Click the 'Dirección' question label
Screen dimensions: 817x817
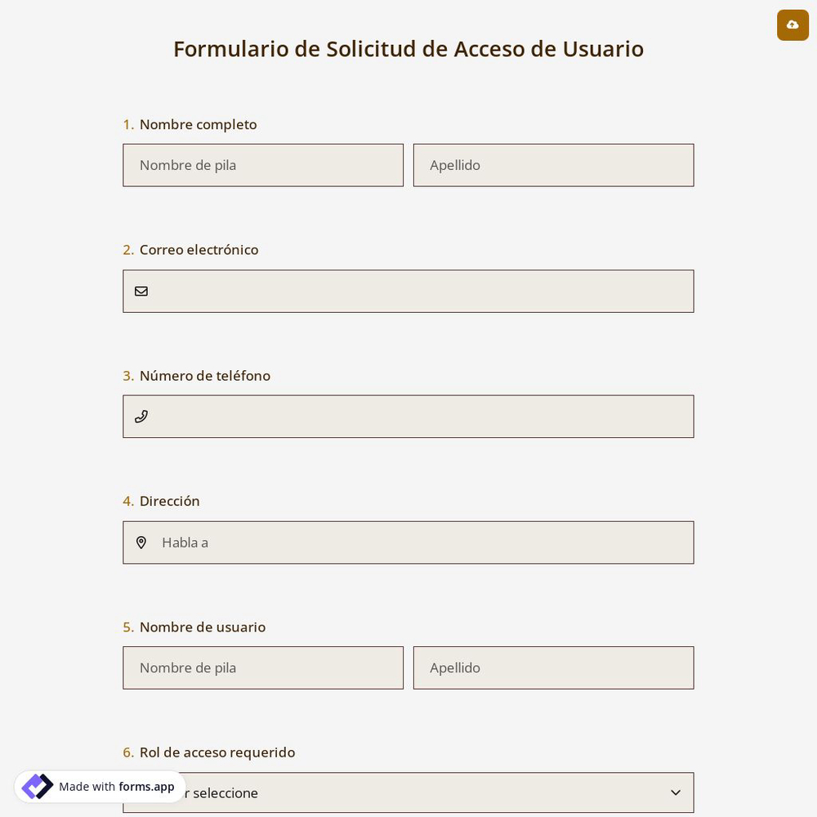[170, 501]
